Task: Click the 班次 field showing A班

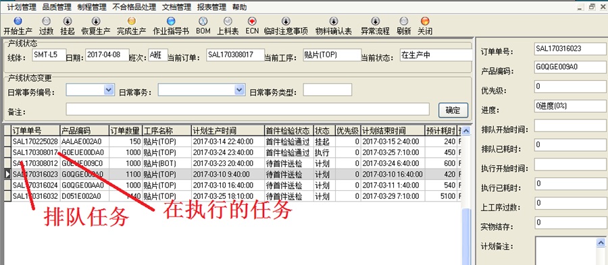Action: [158, 55]
